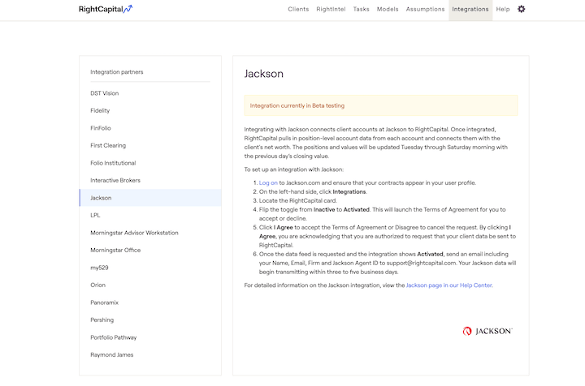Click the Log on link
The image size is (585, 386).
(268, 182)
